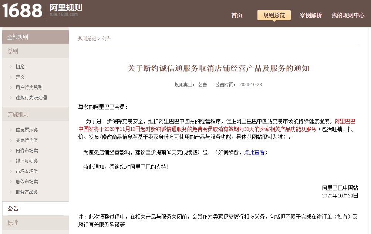Screen dimensions: 371x234
Task: Expand the 实施细则 sidebar section
Action: coord(36,114)
